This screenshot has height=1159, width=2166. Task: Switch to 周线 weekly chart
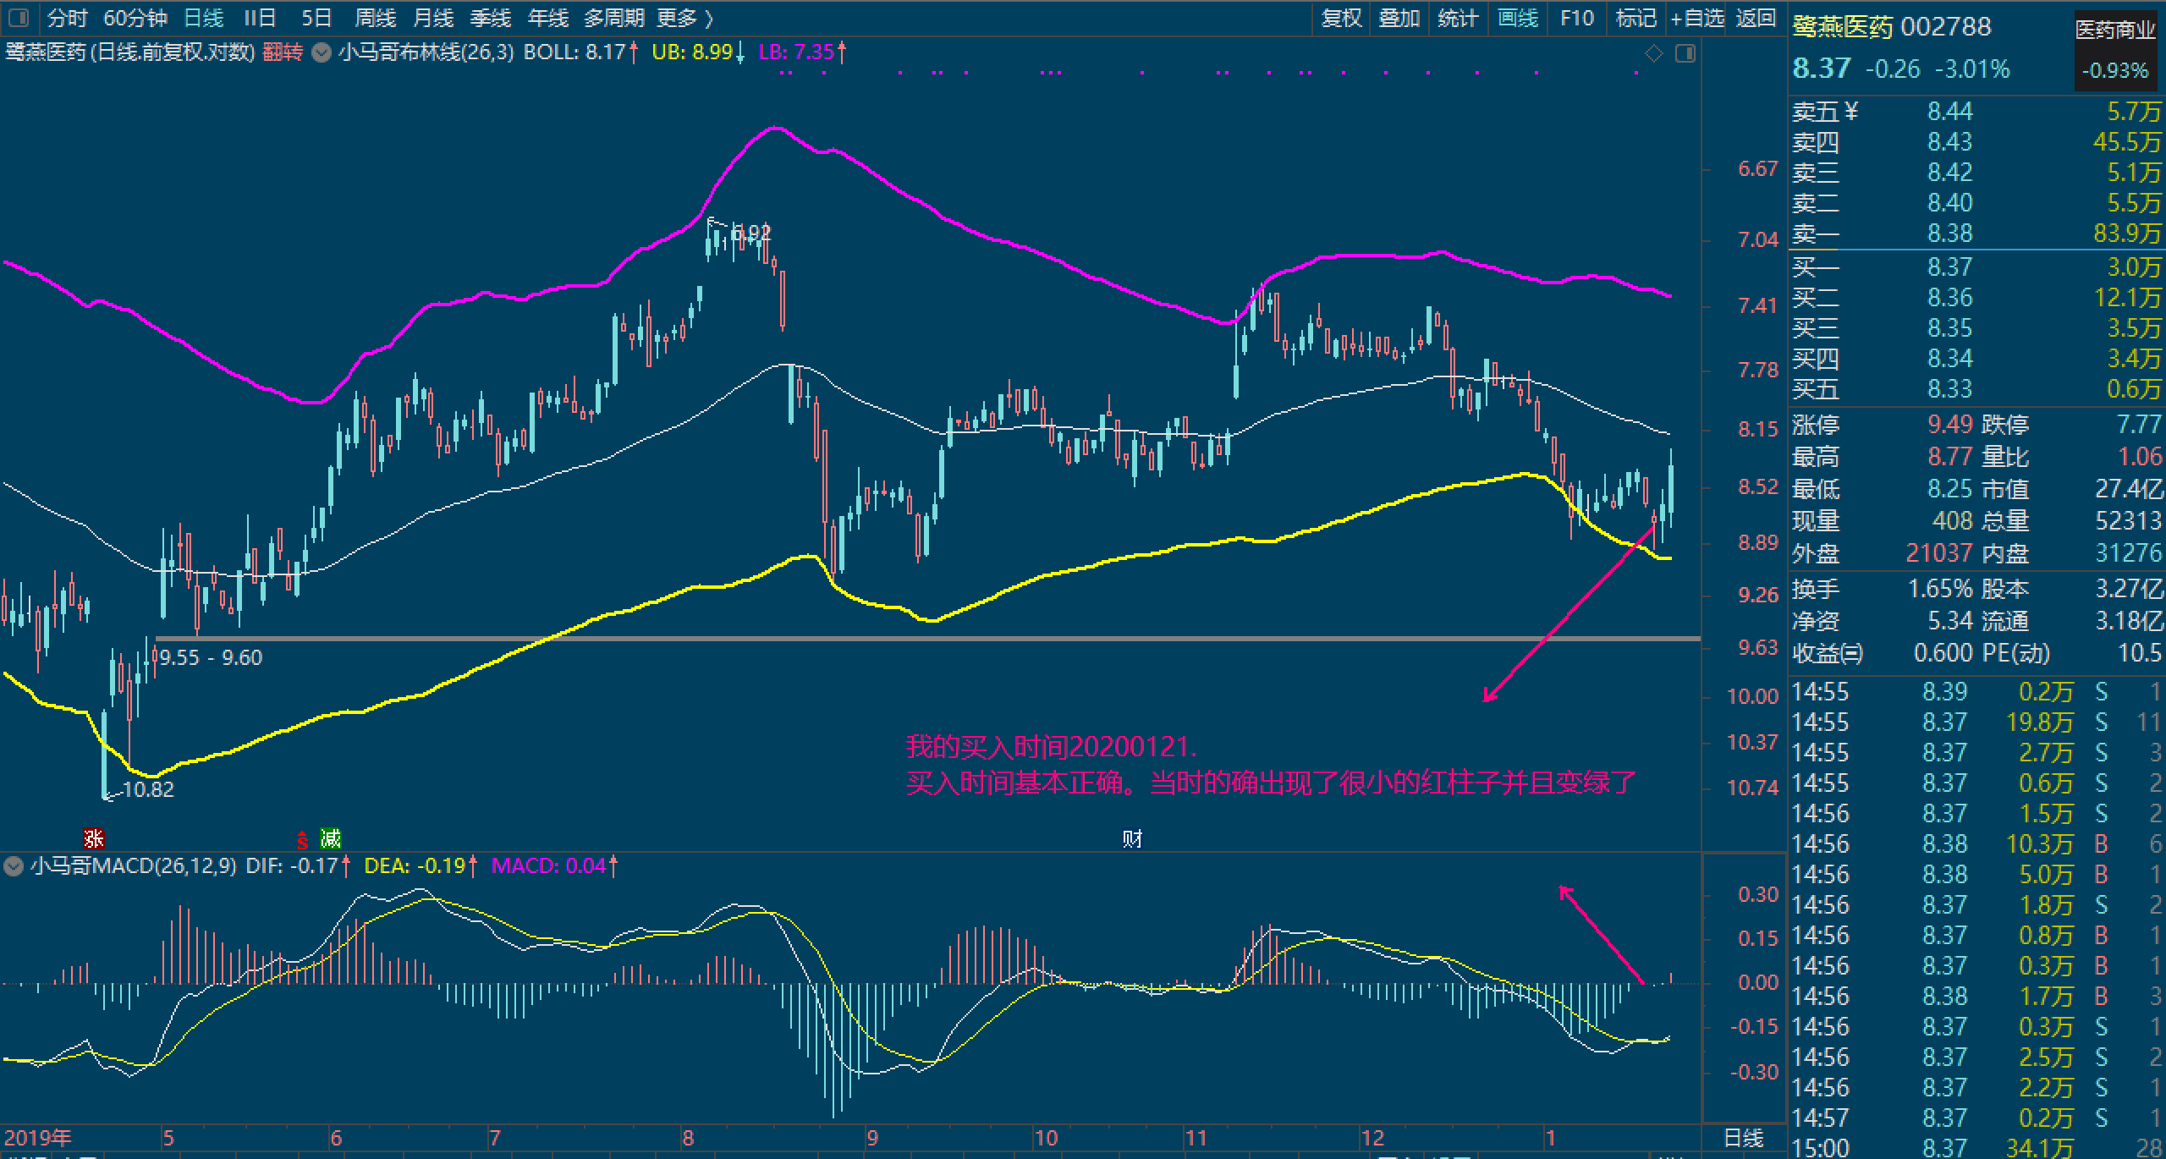[x=375, y=18]
